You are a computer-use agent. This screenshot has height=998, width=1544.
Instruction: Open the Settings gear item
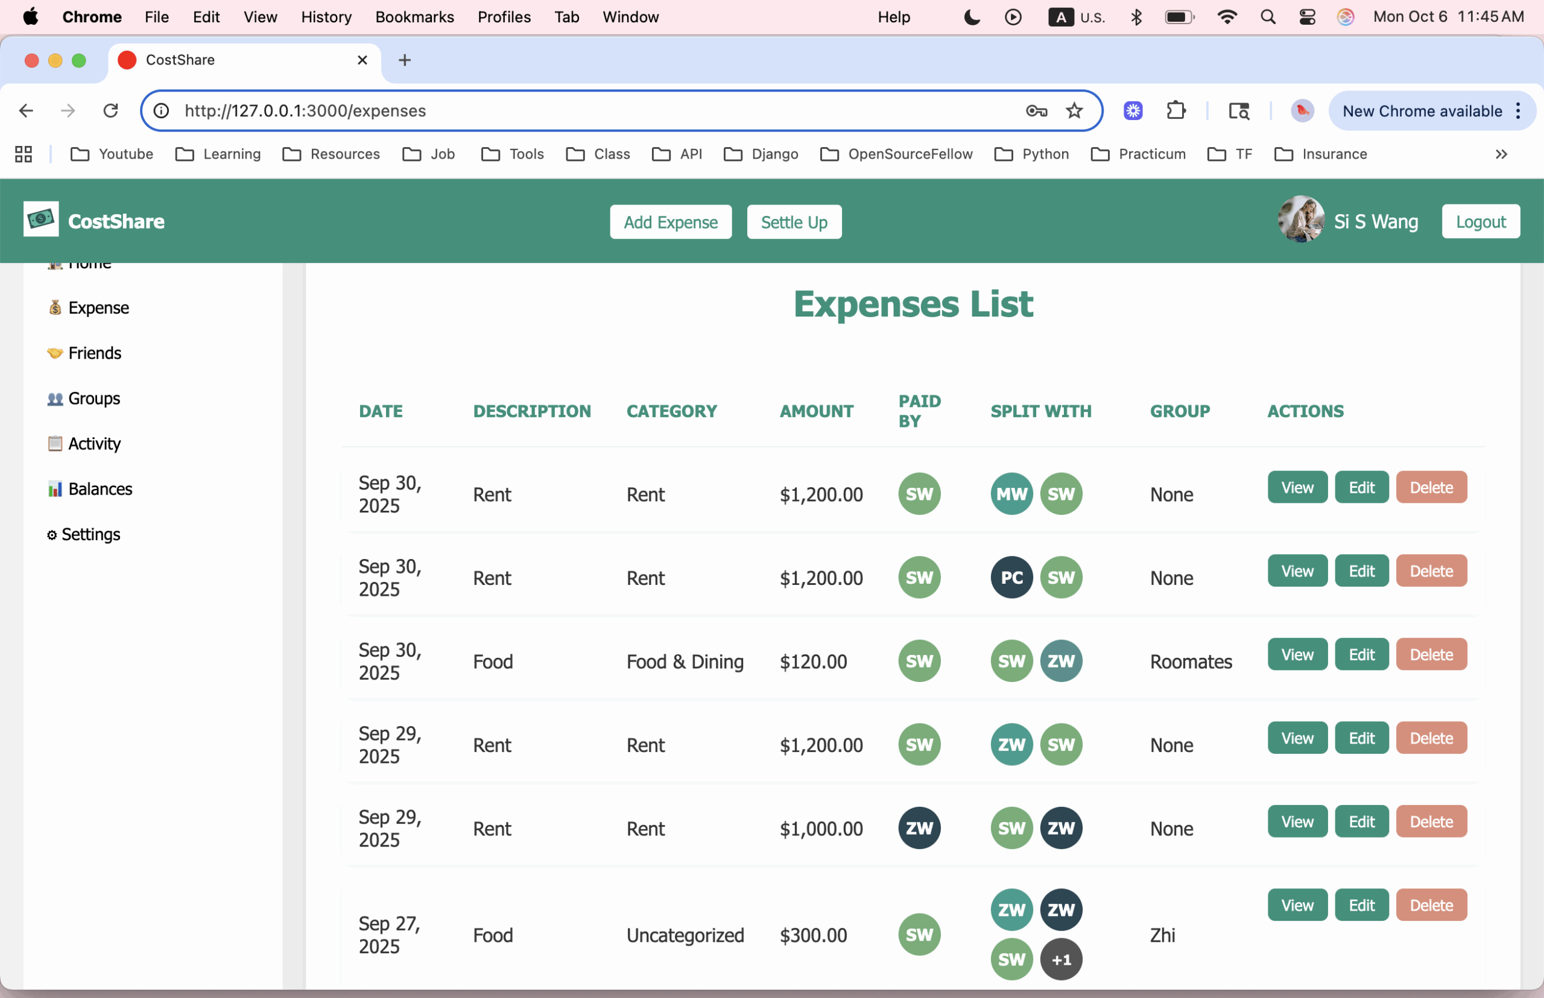tap(90, 535)
